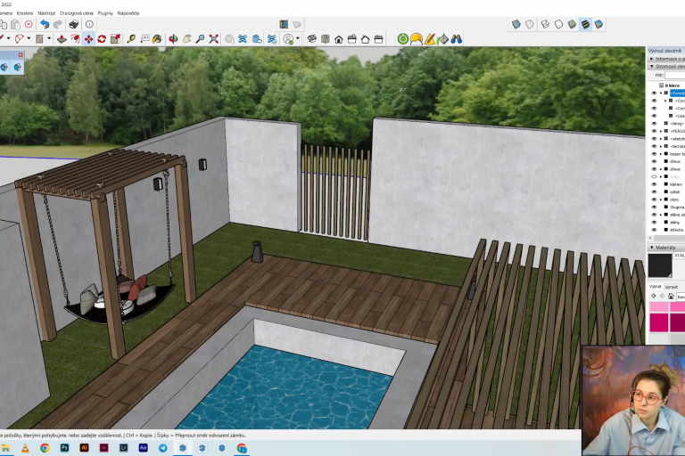Open the Nástroje menu

click(47, 13)
